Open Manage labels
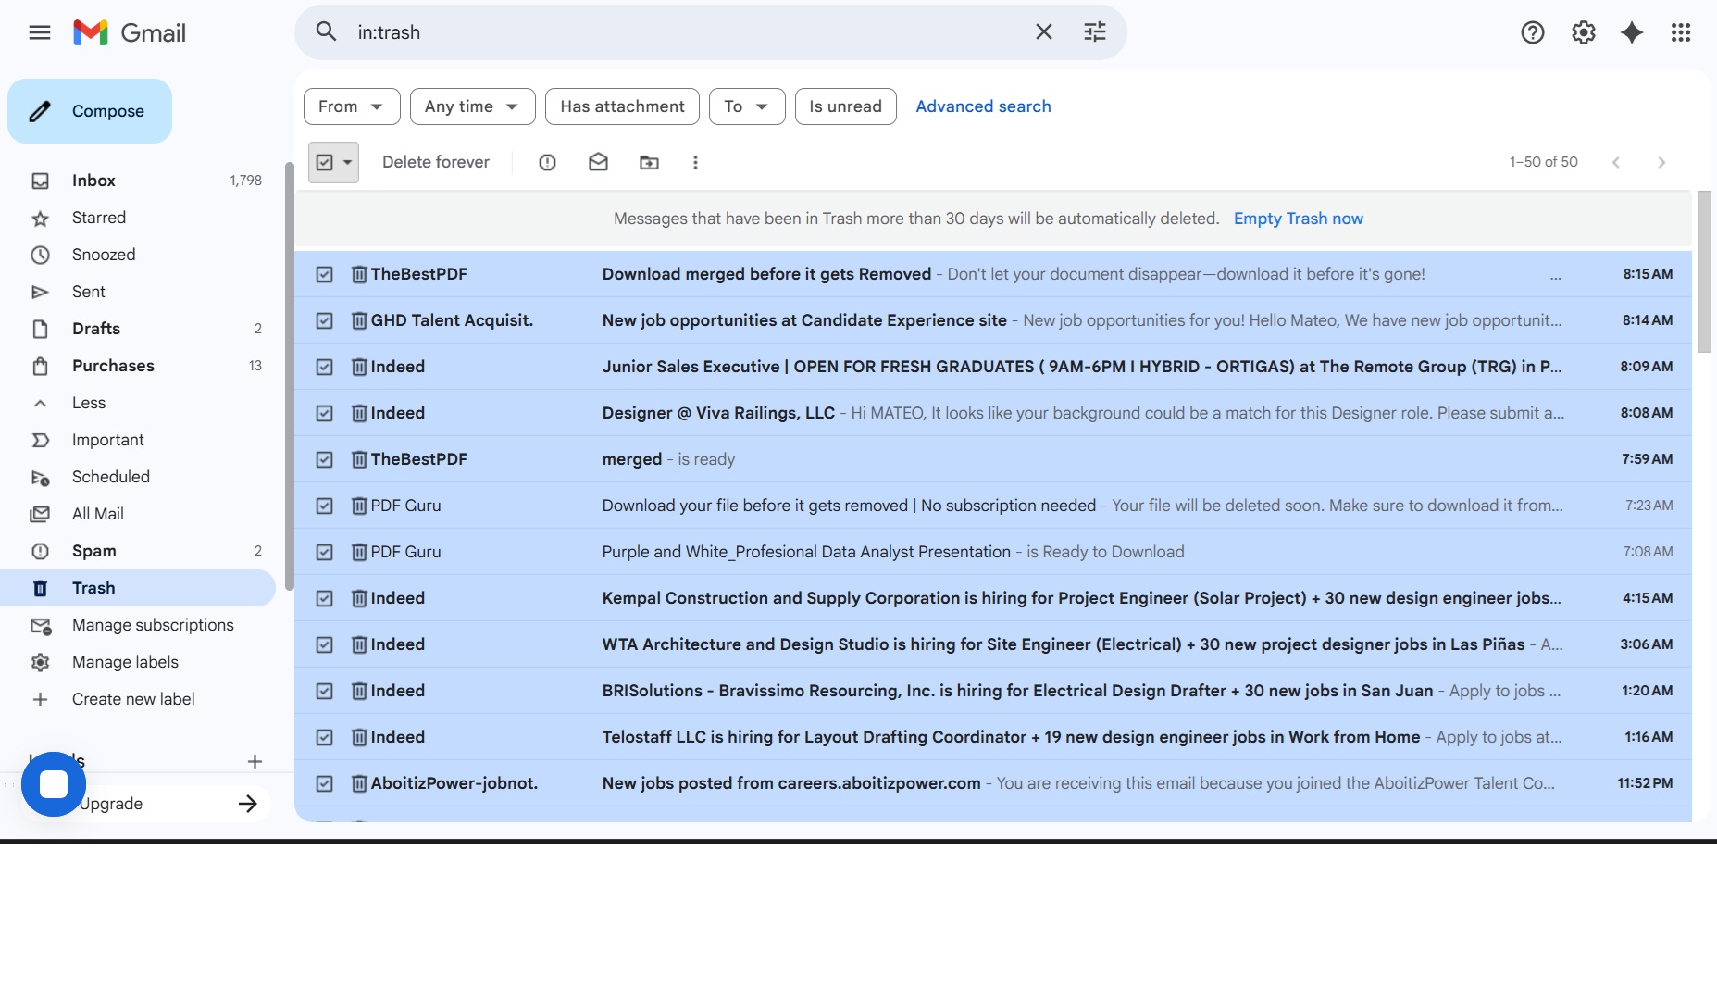Image resolution: width=1717 pixels, height=1000 pixels. point(139,662)
